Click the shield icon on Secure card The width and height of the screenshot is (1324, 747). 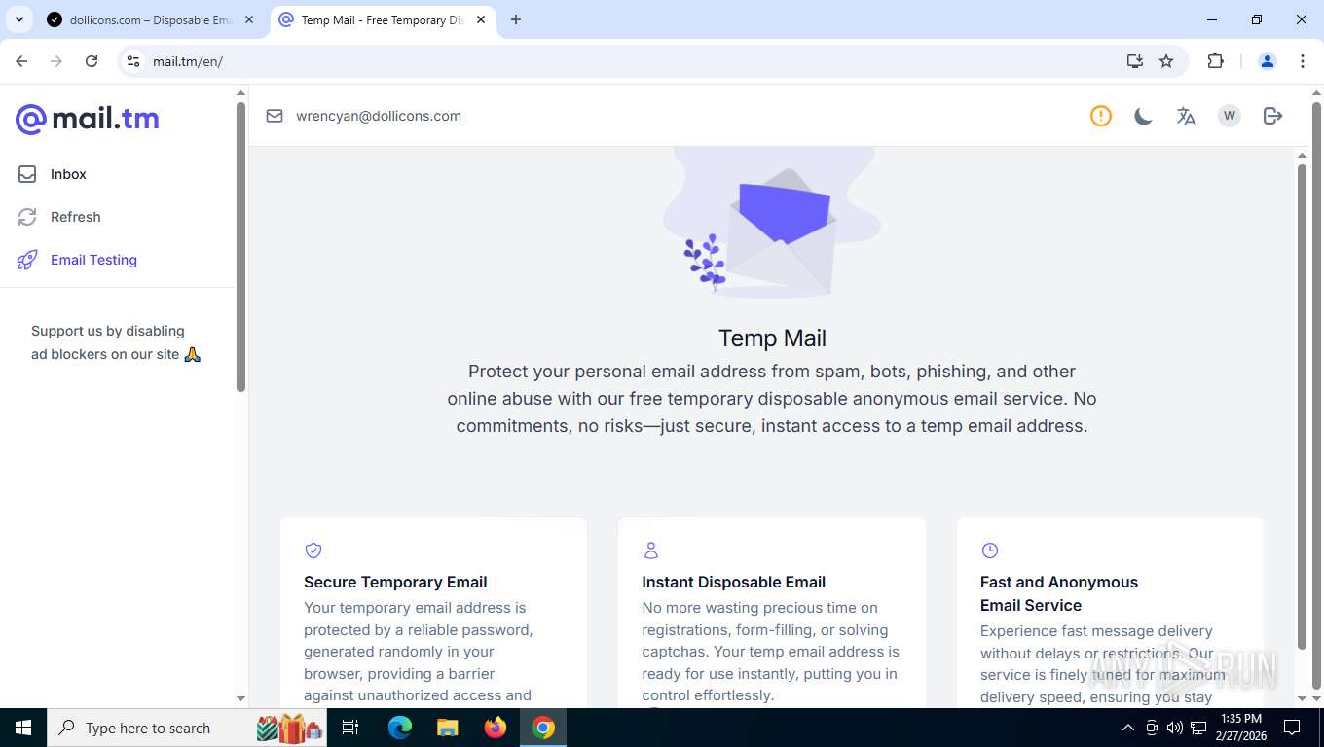(x=313, y=551)
